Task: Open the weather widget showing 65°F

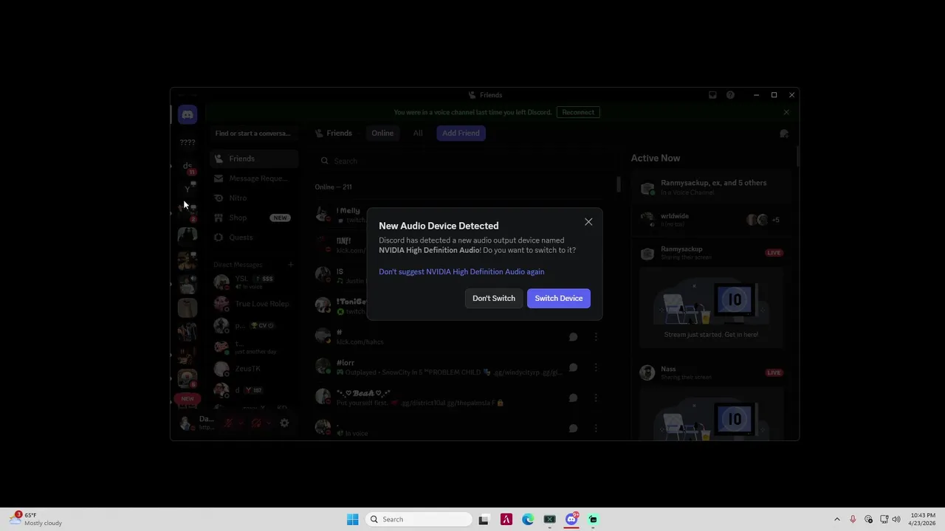Action: tap(35, 519)
